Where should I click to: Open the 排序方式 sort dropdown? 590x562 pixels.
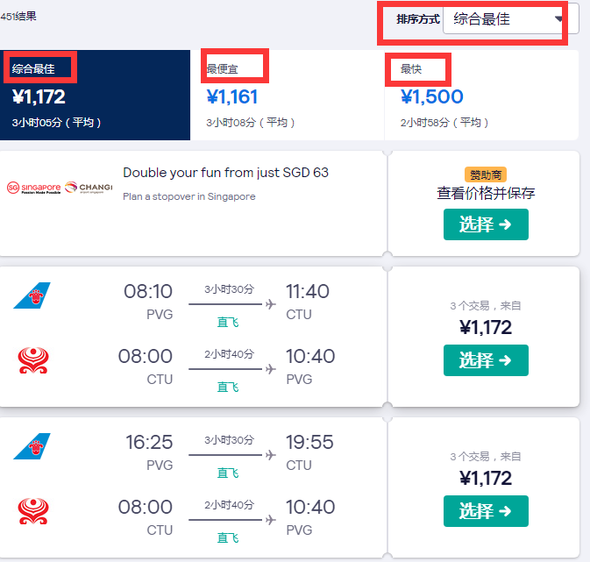click(x=510, y=18)
